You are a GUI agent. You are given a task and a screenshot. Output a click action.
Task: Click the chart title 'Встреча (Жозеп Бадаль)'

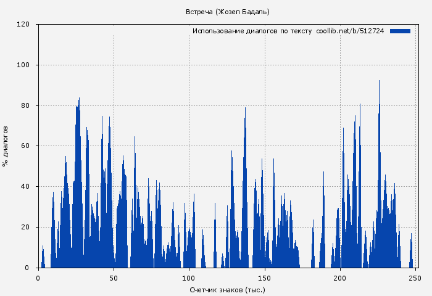pyautogui.click(x=227, y=12)
